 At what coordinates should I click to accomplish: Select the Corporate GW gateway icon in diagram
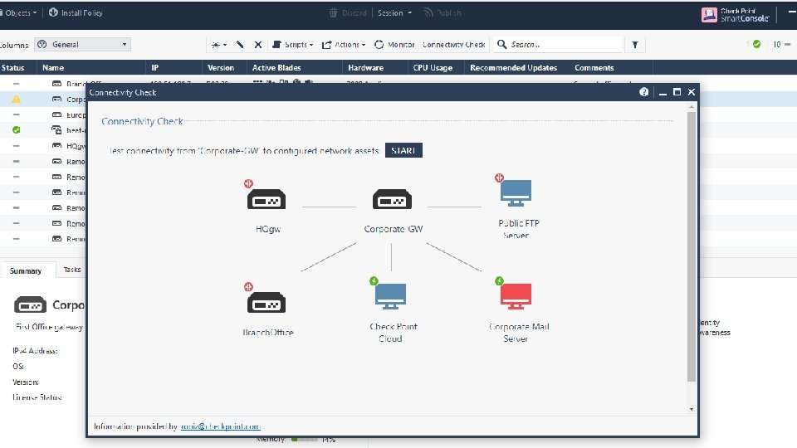[392, 199]
